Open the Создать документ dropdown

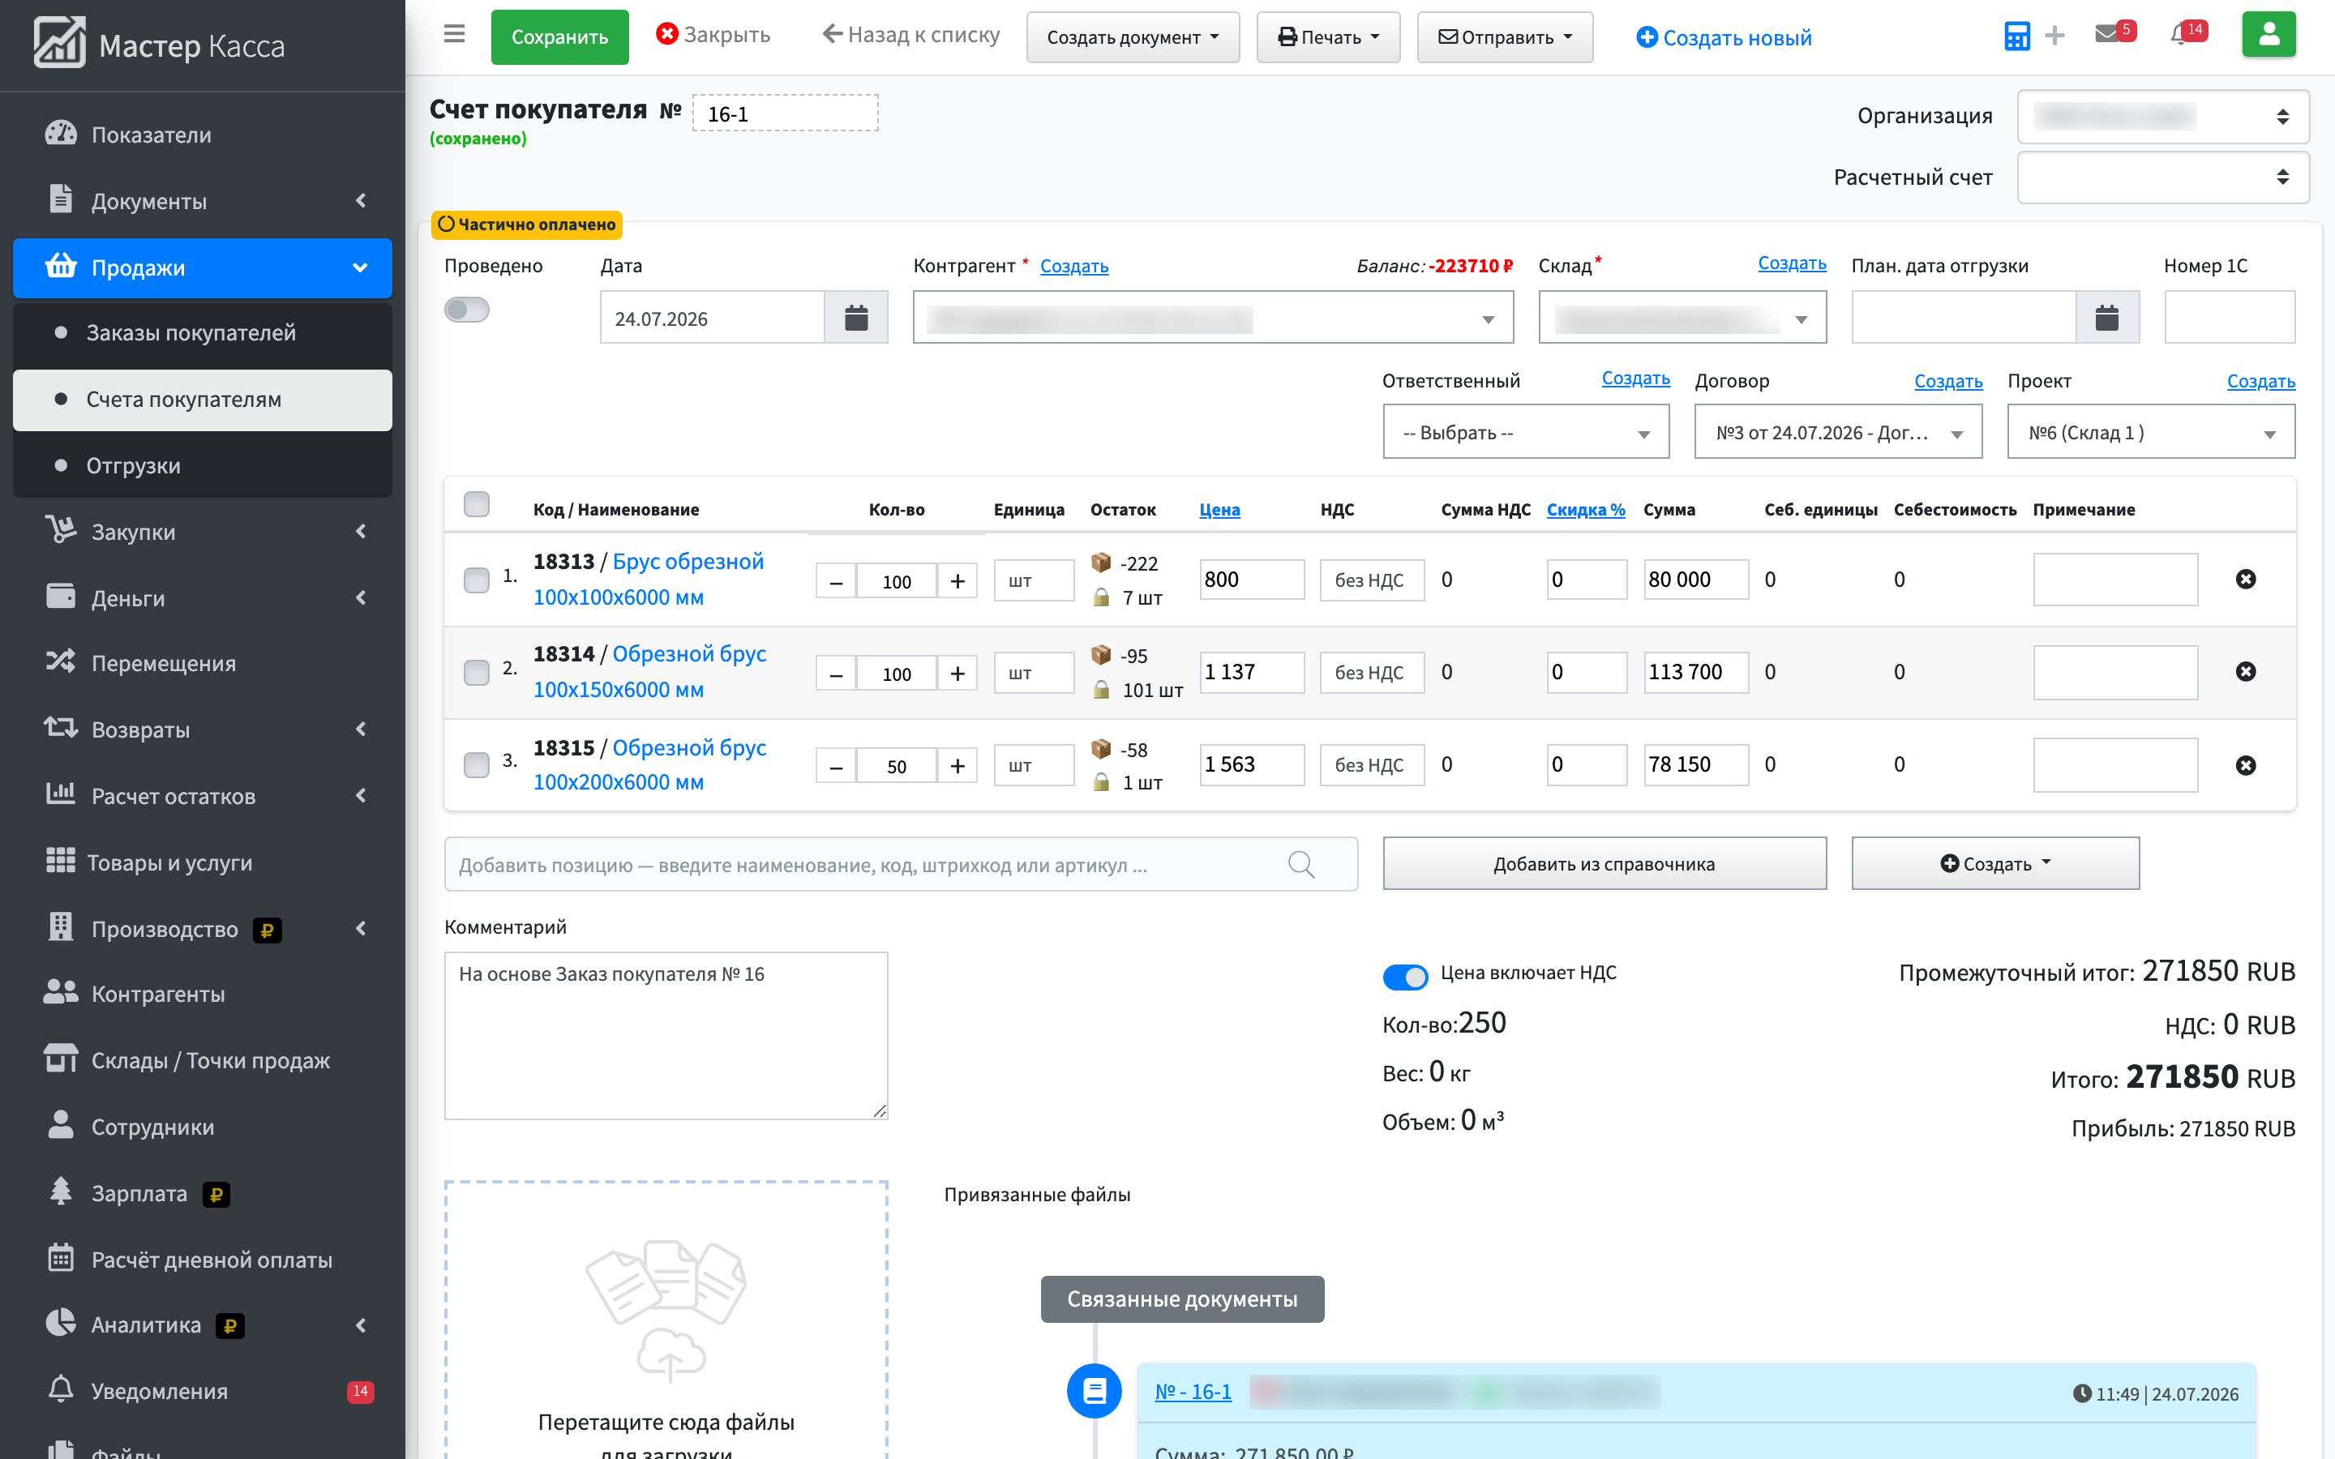(x=1133, y=37)
